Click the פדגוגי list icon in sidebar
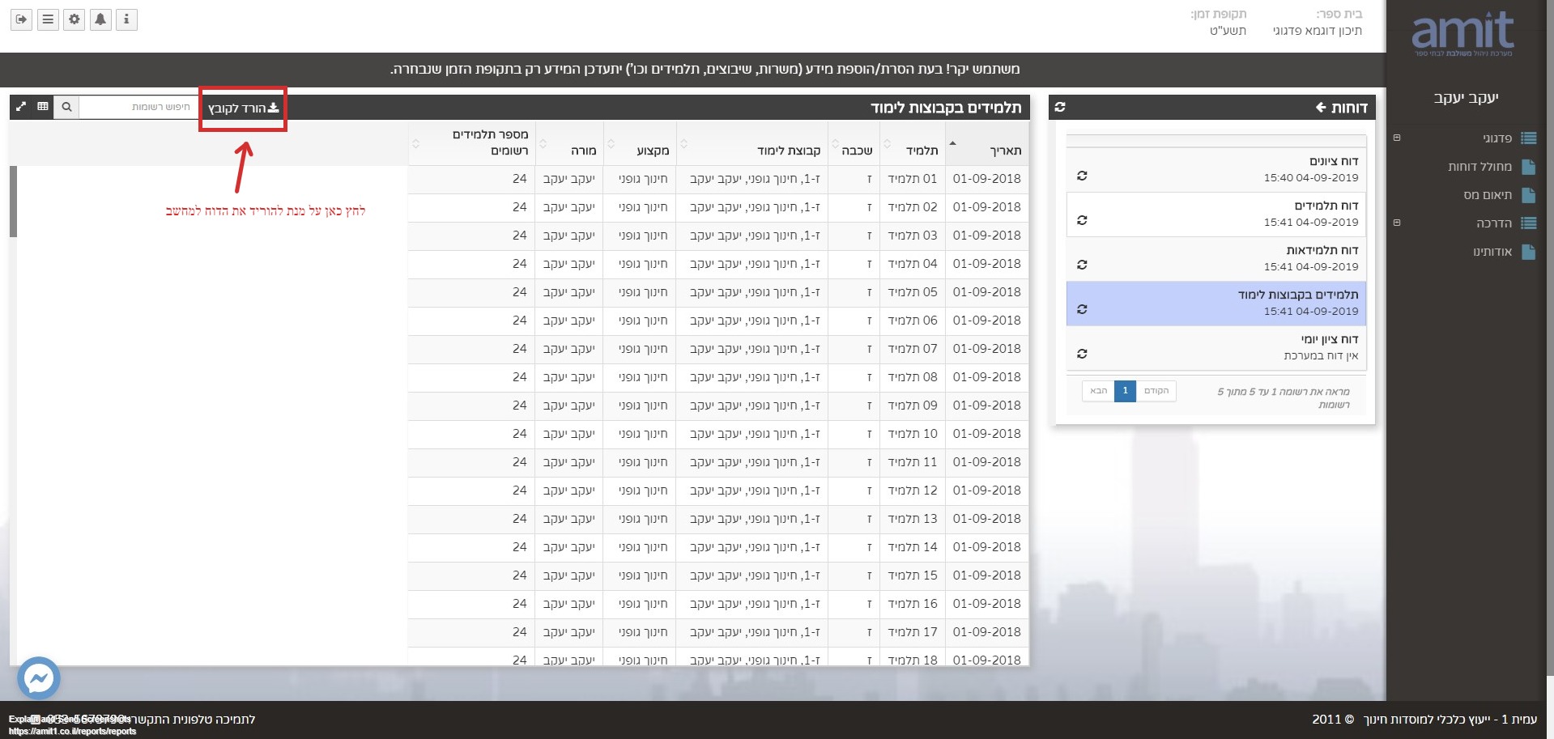Image resolution: width=1554 pixels, height=739 pixels. pos(1529,138)
